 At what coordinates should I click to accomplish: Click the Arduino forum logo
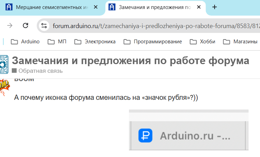click(x=3, y=64)
